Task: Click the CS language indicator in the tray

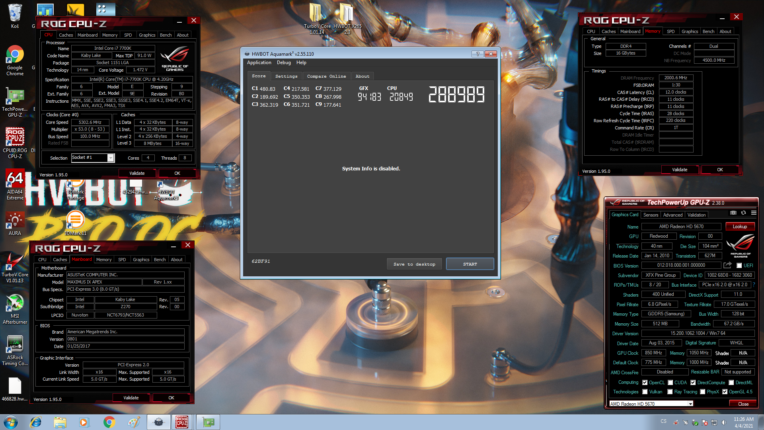Action: [x=663, y=421]
